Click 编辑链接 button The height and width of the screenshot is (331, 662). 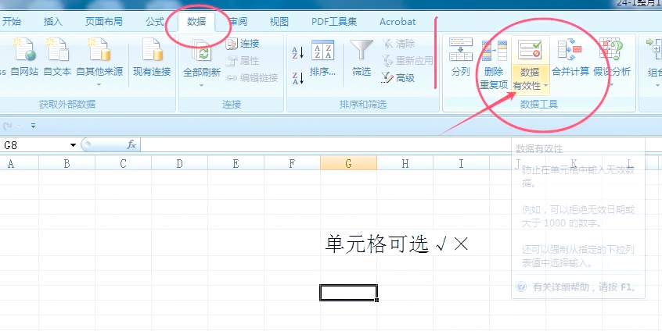click(252, 78)
